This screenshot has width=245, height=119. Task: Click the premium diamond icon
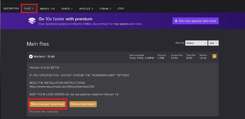point(33,21)
